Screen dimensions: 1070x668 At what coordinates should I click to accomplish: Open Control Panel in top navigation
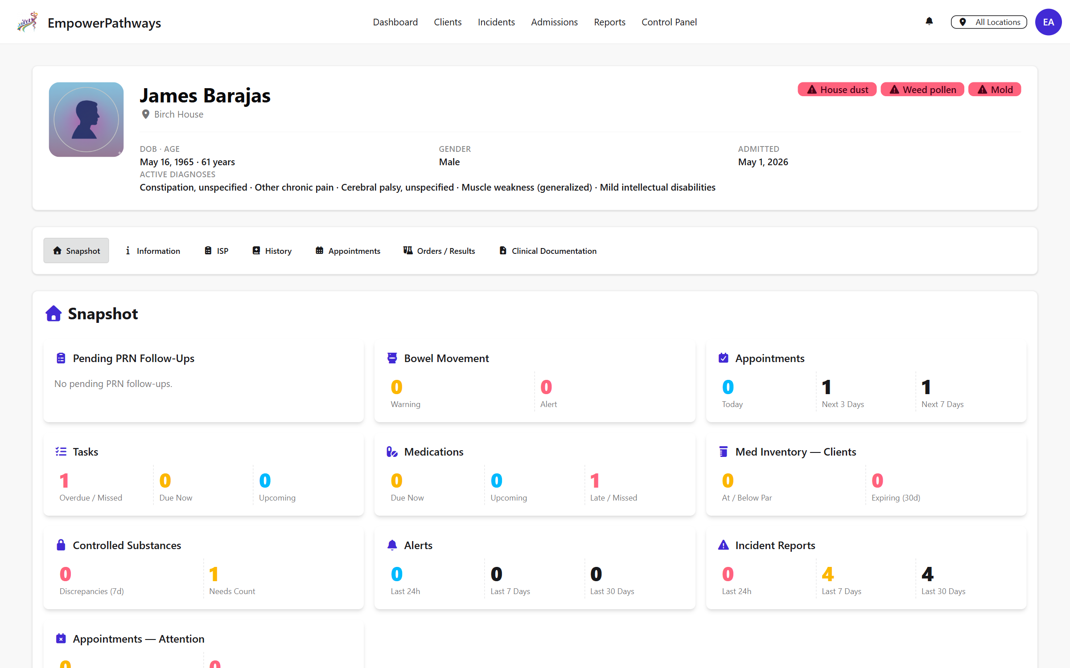point(669,22)
